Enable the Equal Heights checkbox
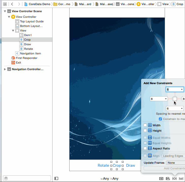Screen dimensions: 185x182 coord(145,143)
